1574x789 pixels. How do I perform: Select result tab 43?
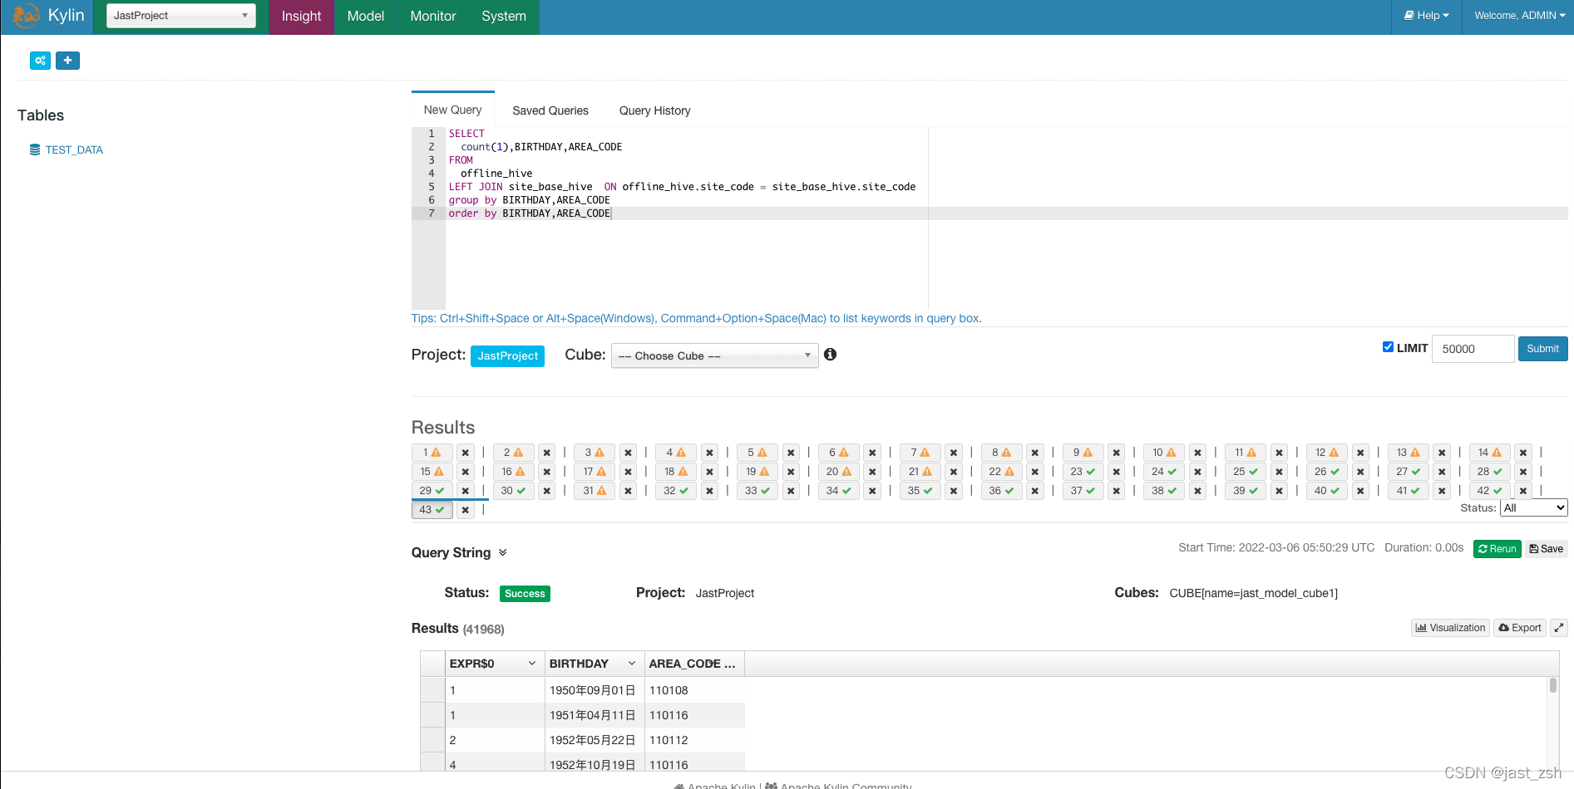point(432,510)
